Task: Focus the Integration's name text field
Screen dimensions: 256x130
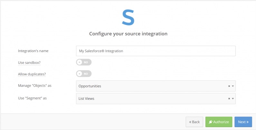Action: pyautogui.click(x=156, y=51)
